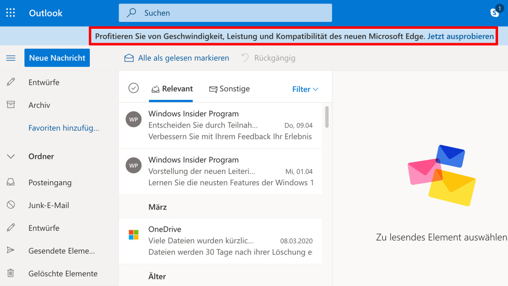Collapse the Ordner folder section
Screen dimensions: 508x286
click(x=11, y=156)
